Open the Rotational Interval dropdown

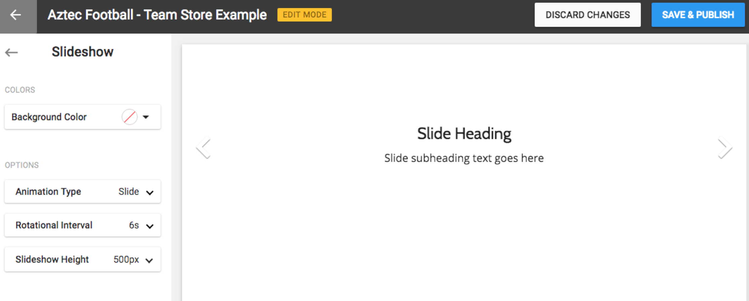pos(82,225)
